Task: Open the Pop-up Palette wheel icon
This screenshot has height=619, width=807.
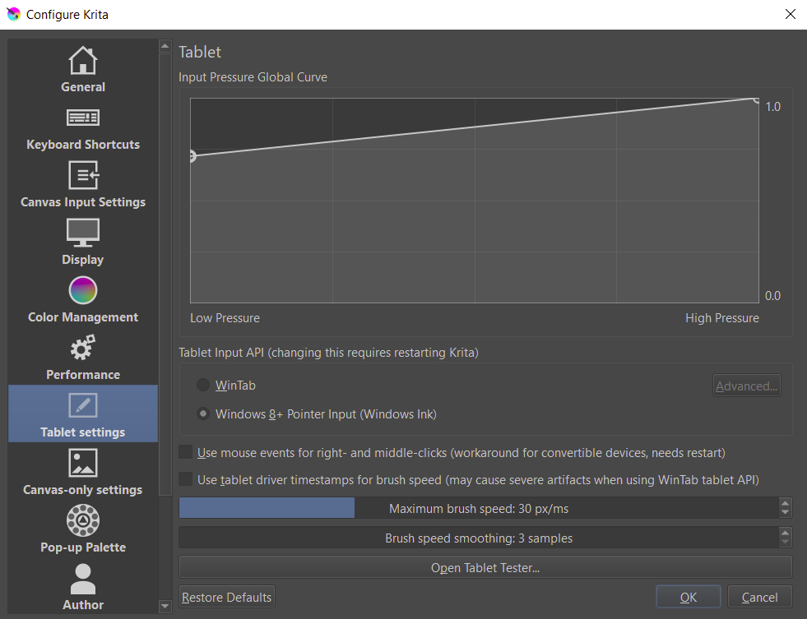Action: [x=83, y=520]
